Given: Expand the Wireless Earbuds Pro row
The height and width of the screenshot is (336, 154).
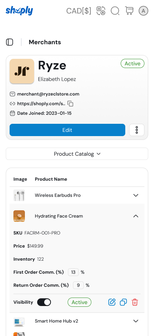Looking at the screenshot, I should (x=136, y=195).
